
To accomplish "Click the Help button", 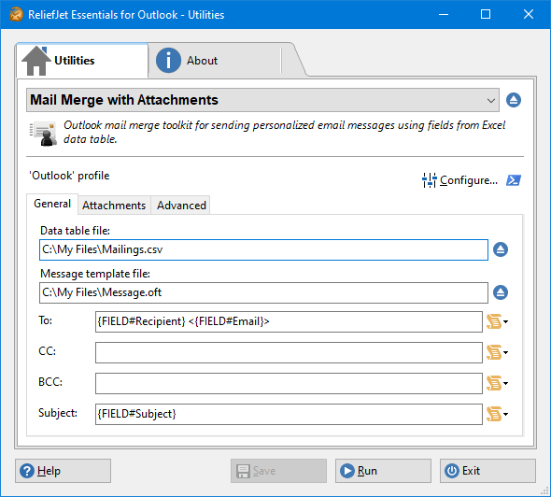I will pos(63,471).
